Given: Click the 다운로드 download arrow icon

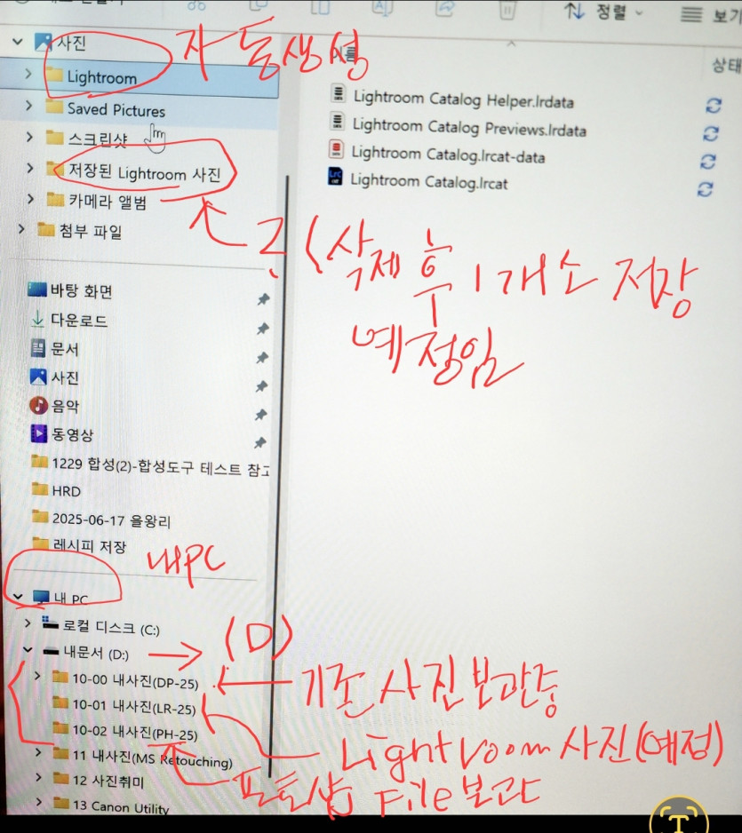Looking at the screenshot, I should pyautogui.click(x=37, y=319).
